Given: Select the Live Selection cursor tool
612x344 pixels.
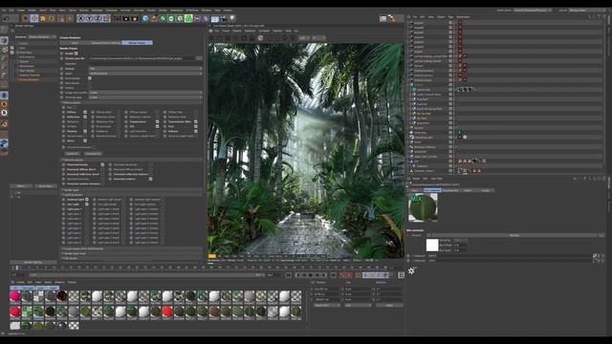Looking at the screenshot, I should pos(26,18).
